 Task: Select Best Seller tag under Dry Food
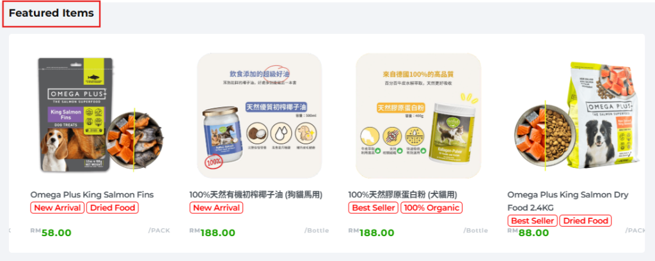pos(532,221)
